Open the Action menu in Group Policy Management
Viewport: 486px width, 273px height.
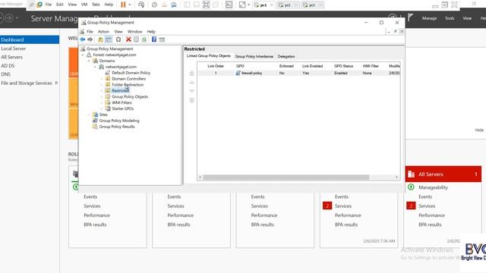(103, 32)
